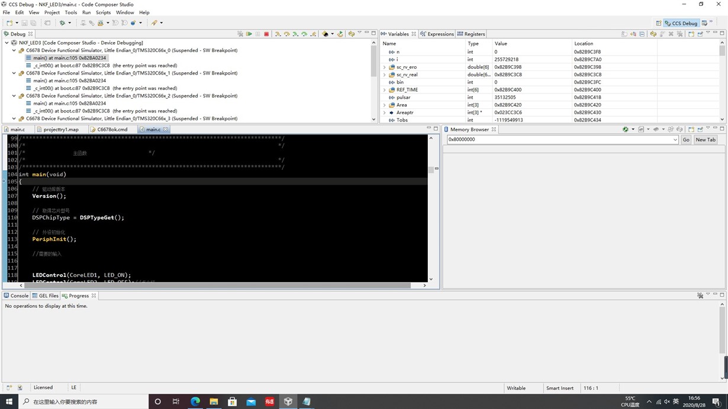Click the New Tab button in Memory Browser

point(706,140)
